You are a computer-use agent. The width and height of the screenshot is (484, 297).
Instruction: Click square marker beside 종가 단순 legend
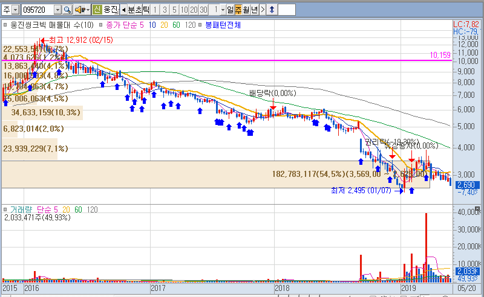(100, 25)
